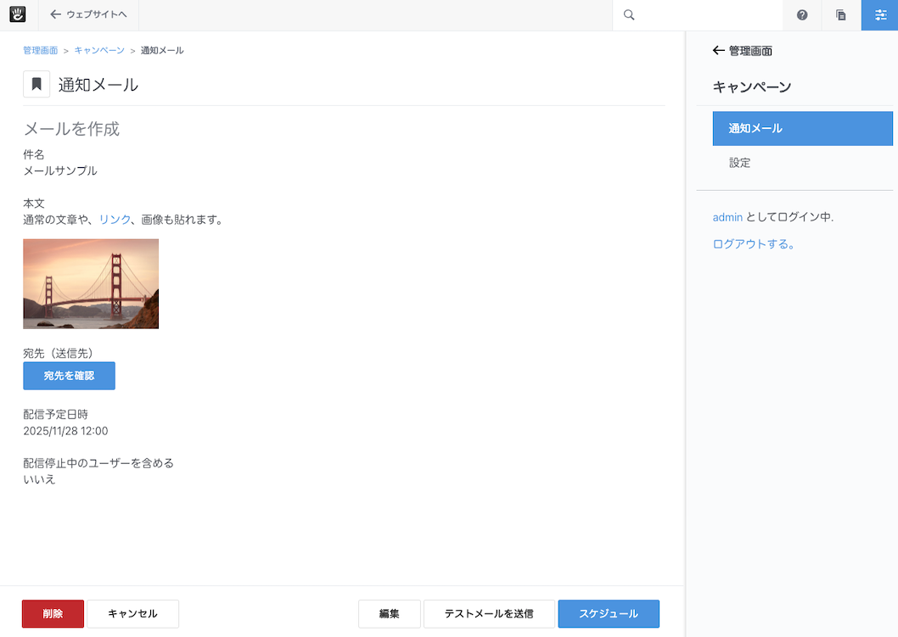
Task: Click the リンク hyperlink in the body text
Action: click(x=115, y=220)
